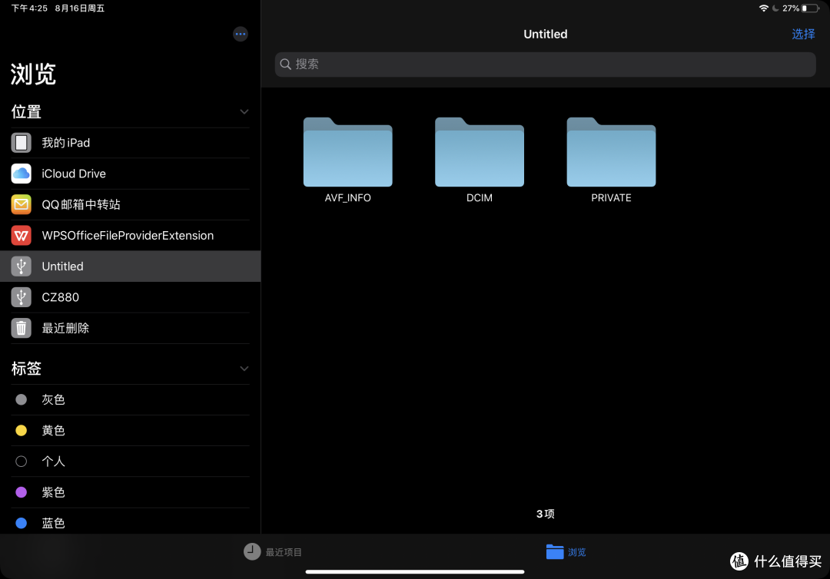Screen dimensions: 830x579
Task: Open the DCIM folder
Action: click(480, 152)
